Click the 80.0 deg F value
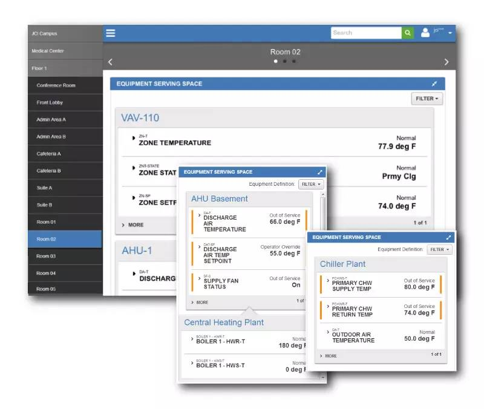Image resolution: width=484 pixels, height=409 pixels. 419,287
